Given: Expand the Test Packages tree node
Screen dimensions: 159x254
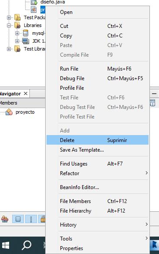Looking at the screenshot, I should point(9,17).
